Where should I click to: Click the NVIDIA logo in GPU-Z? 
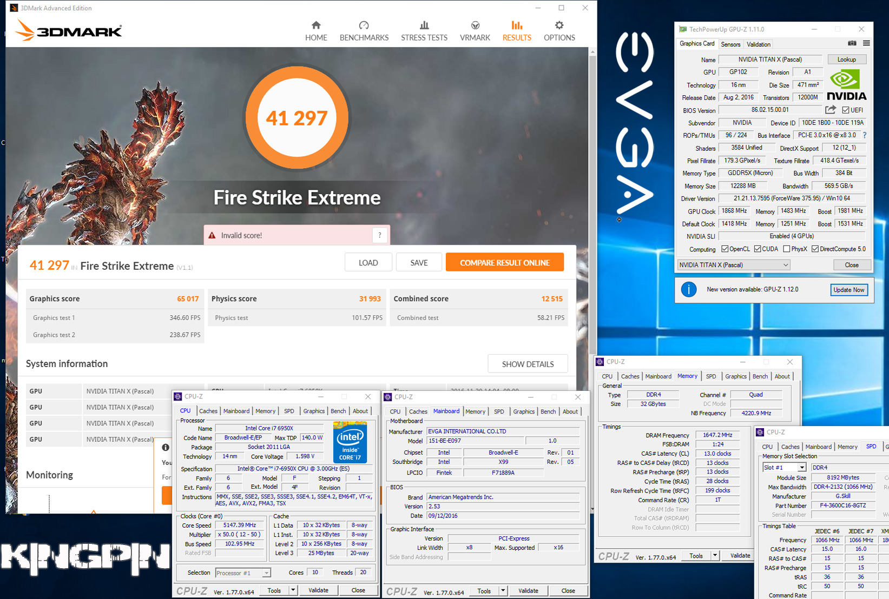click(846, 85)
